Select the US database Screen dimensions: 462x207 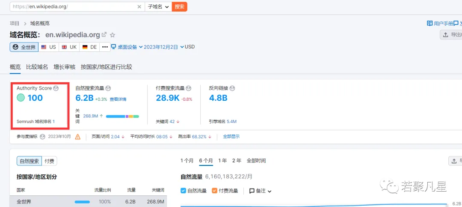[49, 47]
